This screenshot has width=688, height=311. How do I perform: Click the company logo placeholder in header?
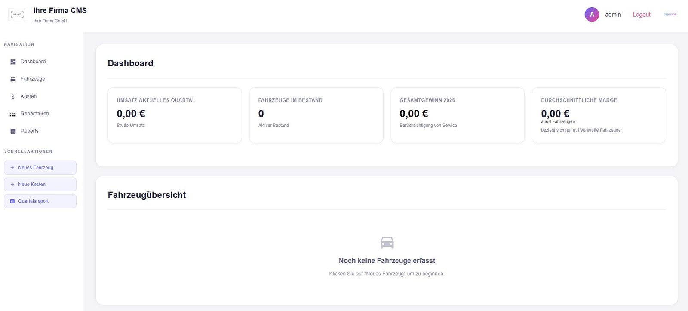pos(17,14)
